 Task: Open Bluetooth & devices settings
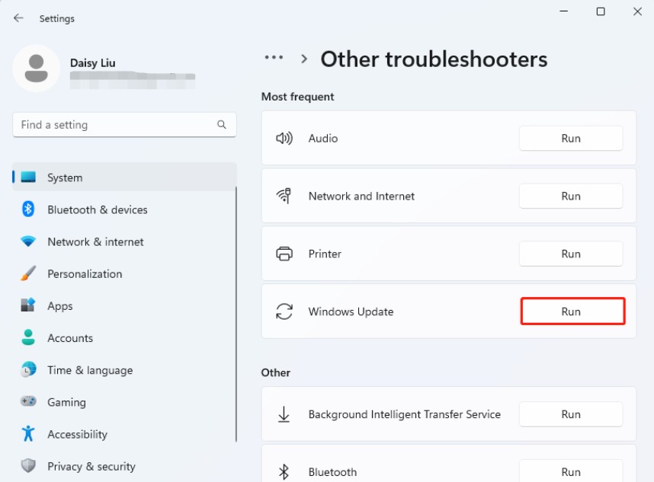(124, 209)
